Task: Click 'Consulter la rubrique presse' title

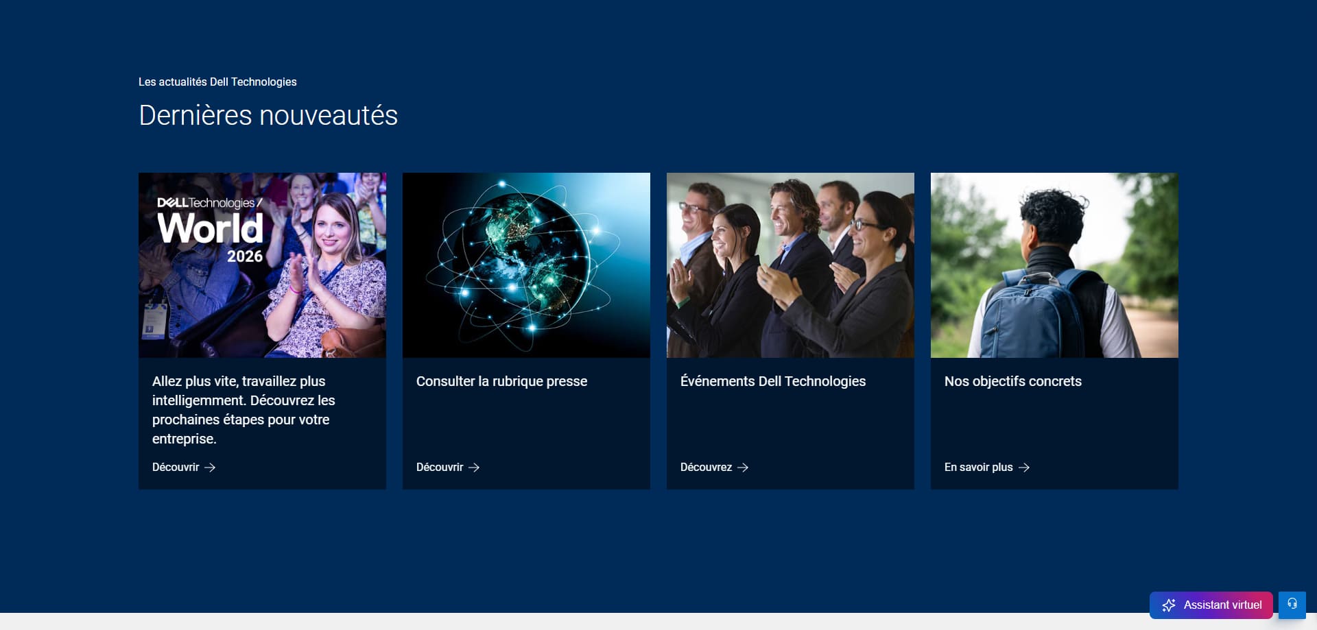Action: pos(501,381)
